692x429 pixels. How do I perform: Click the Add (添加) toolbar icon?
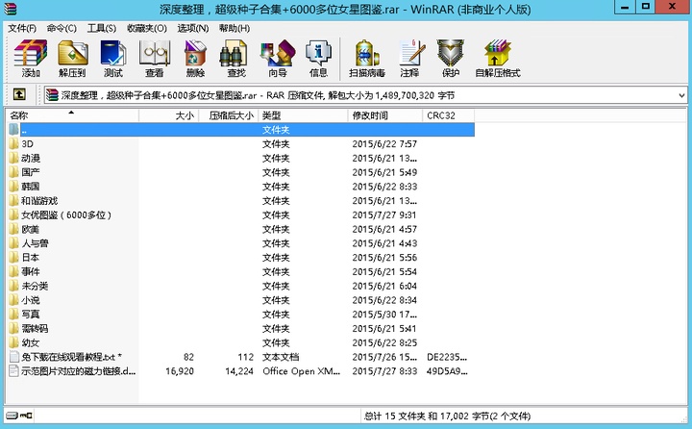[x=32, y=58]
